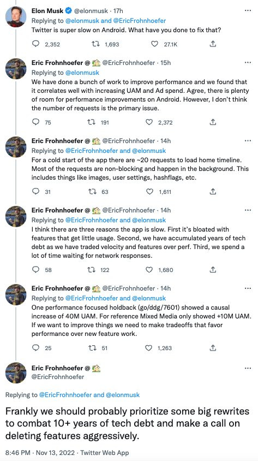Like Elon Musk's tweet with 27.1K likes
This screenshot has height=461, width=258.
[155, 44]
